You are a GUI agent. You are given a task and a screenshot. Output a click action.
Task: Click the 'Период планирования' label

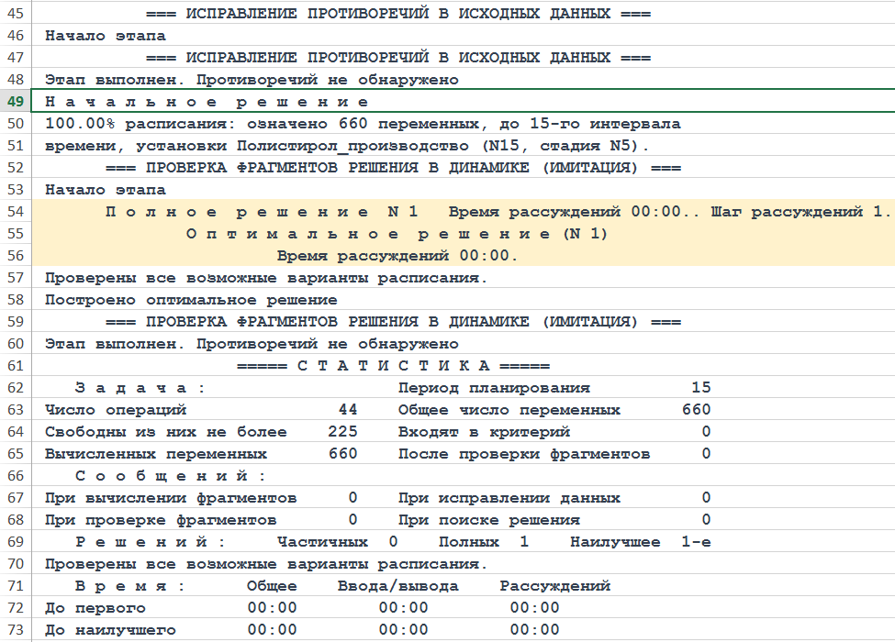click(x=494, y=388)
